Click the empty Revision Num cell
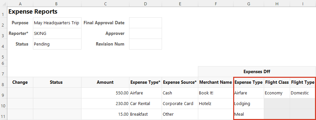The image size is (316, 120). tap(145, 44)
